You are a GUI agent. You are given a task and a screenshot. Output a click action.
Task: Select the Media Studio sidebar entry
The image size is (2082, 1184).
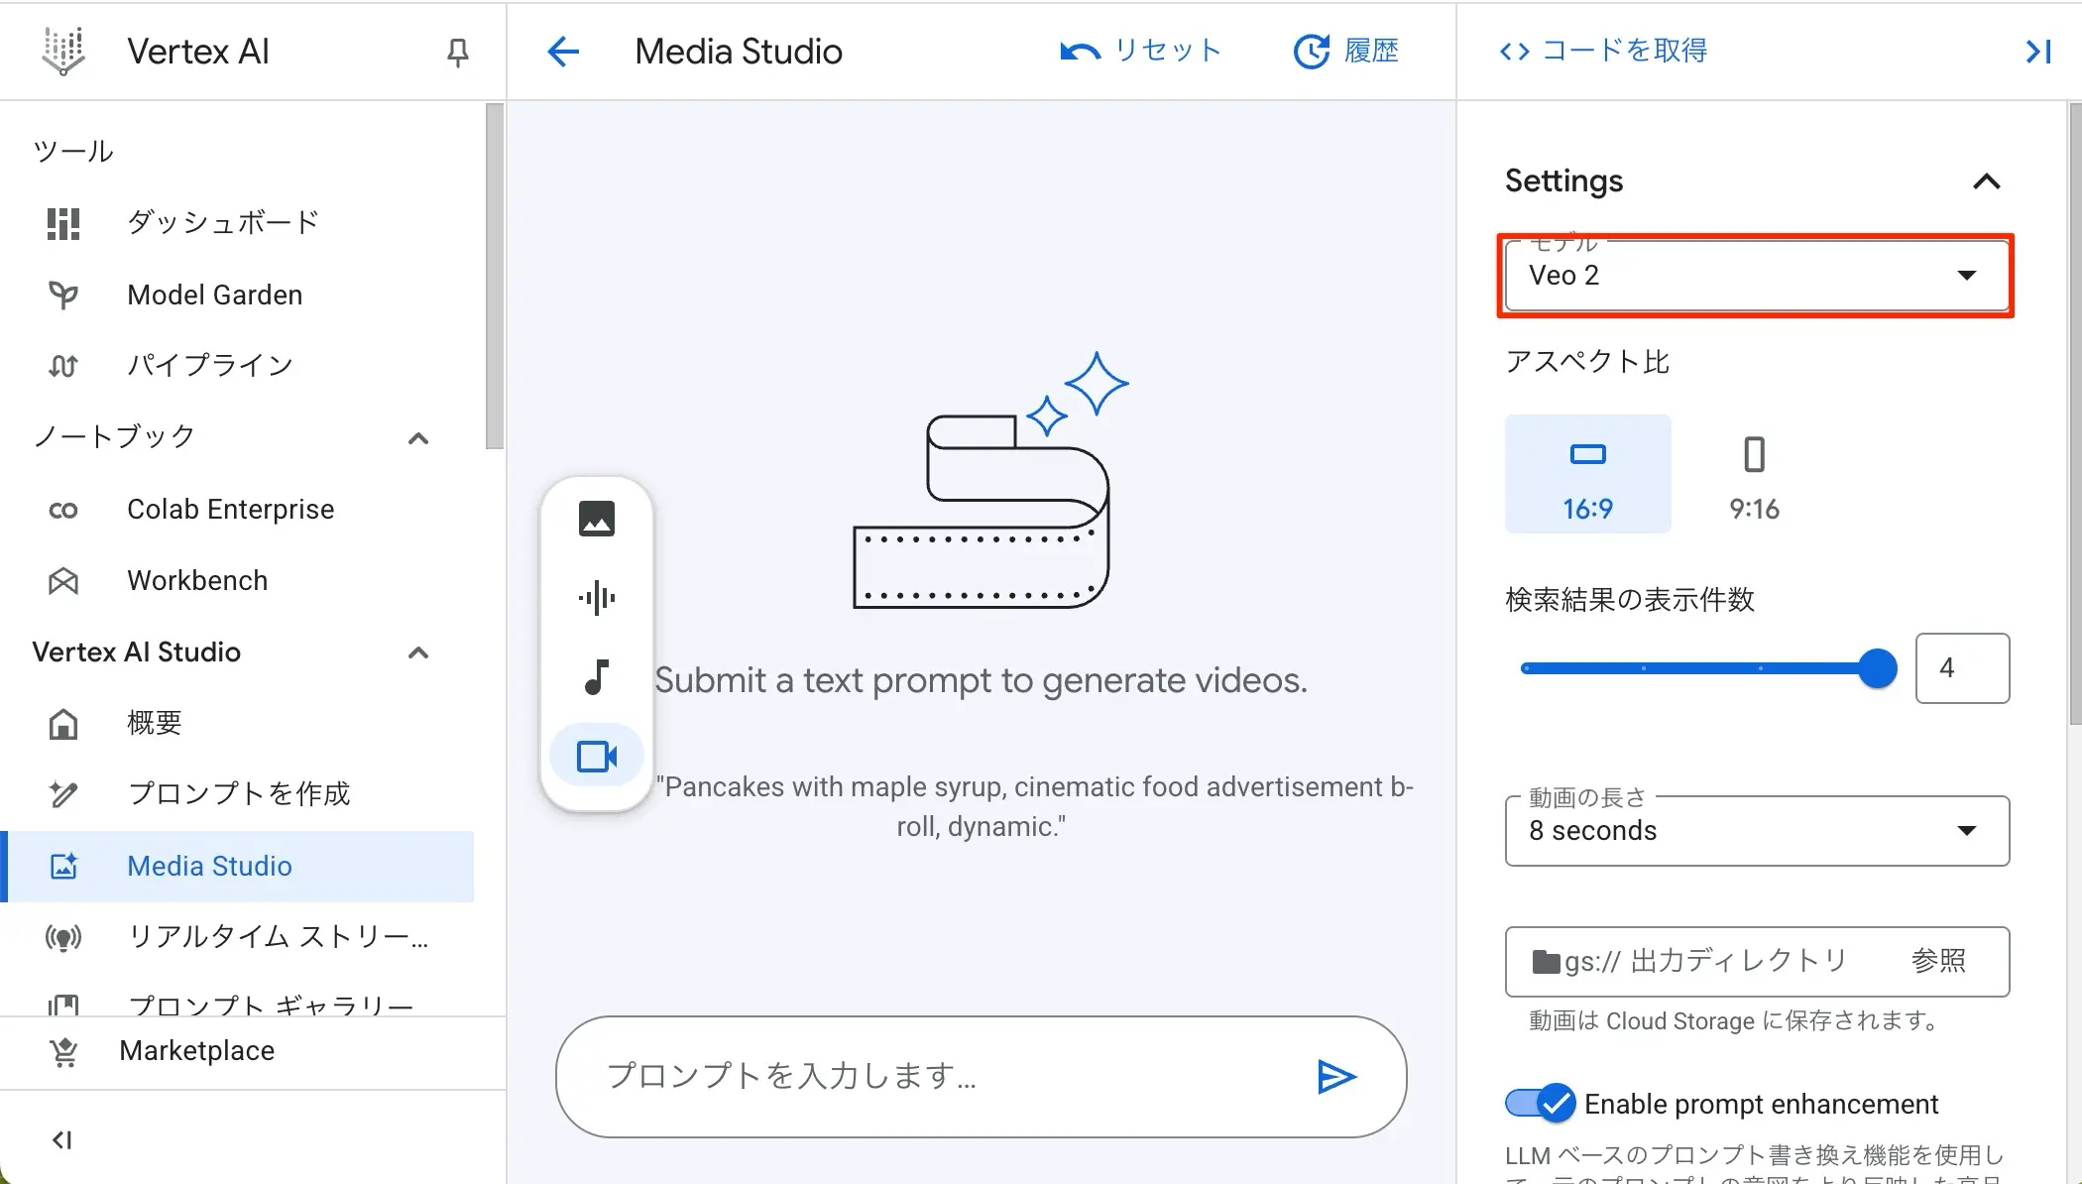click(238, 866)
